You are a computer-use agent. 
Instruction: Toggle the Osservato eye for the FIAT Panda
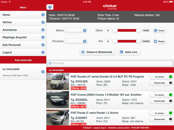tap(170, 119)
